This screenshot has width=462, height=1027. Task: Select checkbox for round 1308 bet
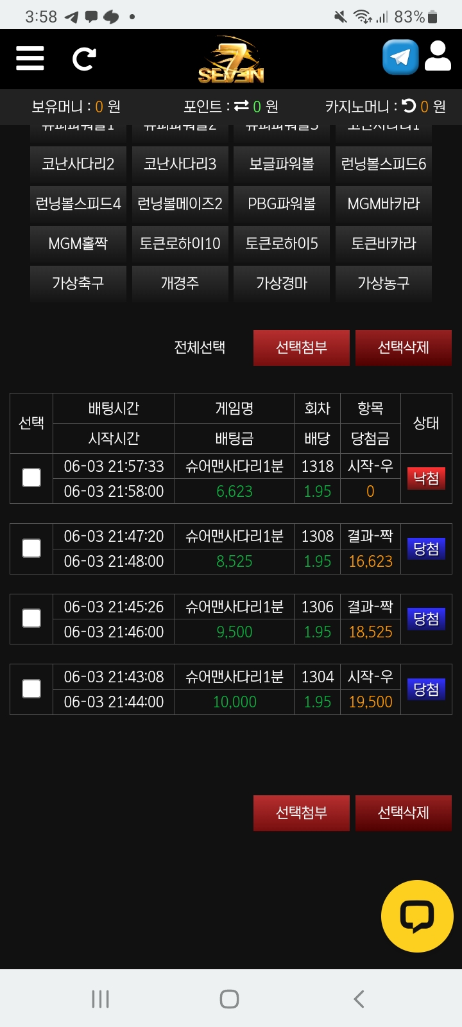click(x=31, y=548)
